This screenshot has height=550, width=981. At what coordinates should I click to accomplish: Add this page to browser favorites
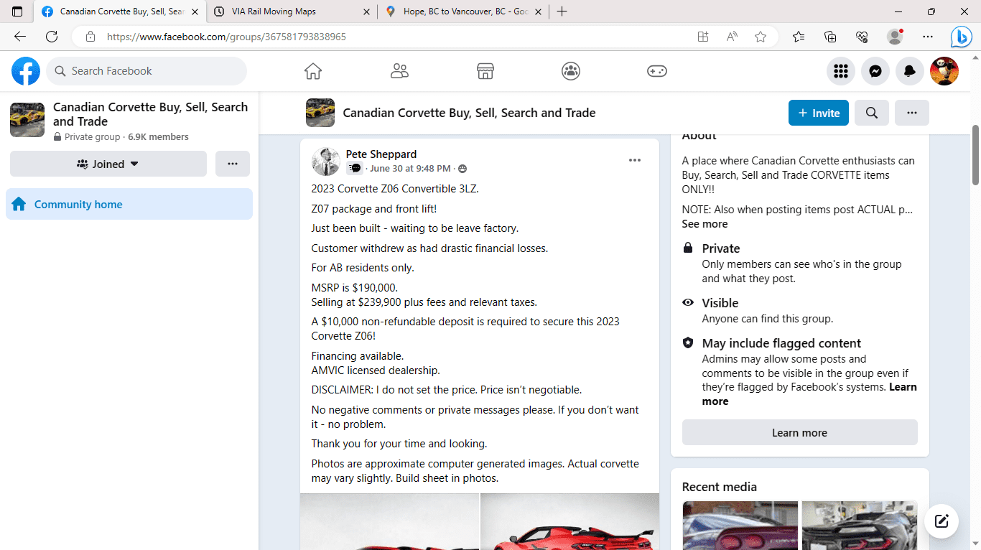point(761,36)
